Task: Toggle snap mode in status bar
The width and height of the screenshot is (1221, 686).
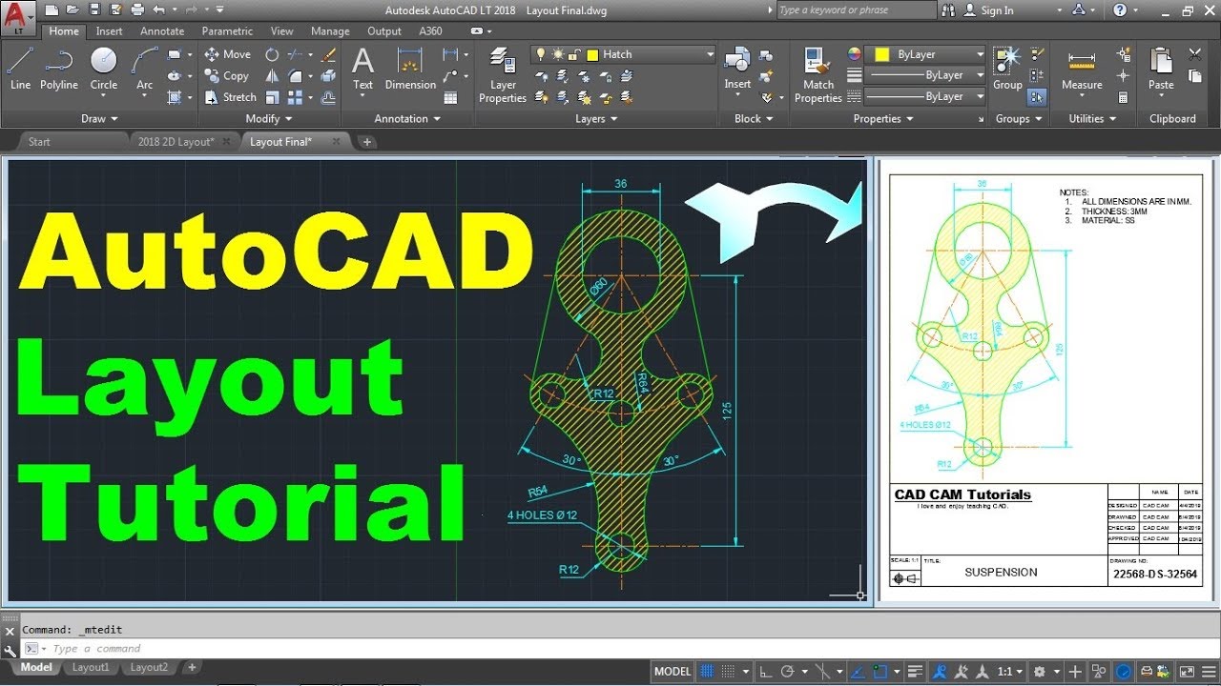Action: [x=736, y=672]
